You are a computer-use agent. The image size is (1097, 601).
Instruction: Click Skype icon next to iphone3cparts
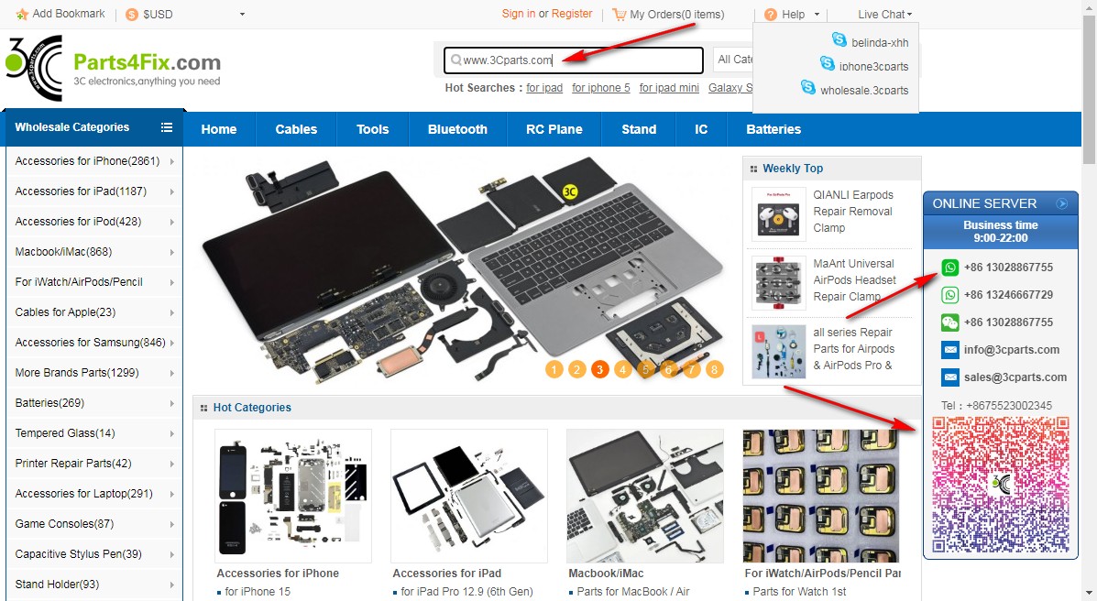[x=827, y=63]
